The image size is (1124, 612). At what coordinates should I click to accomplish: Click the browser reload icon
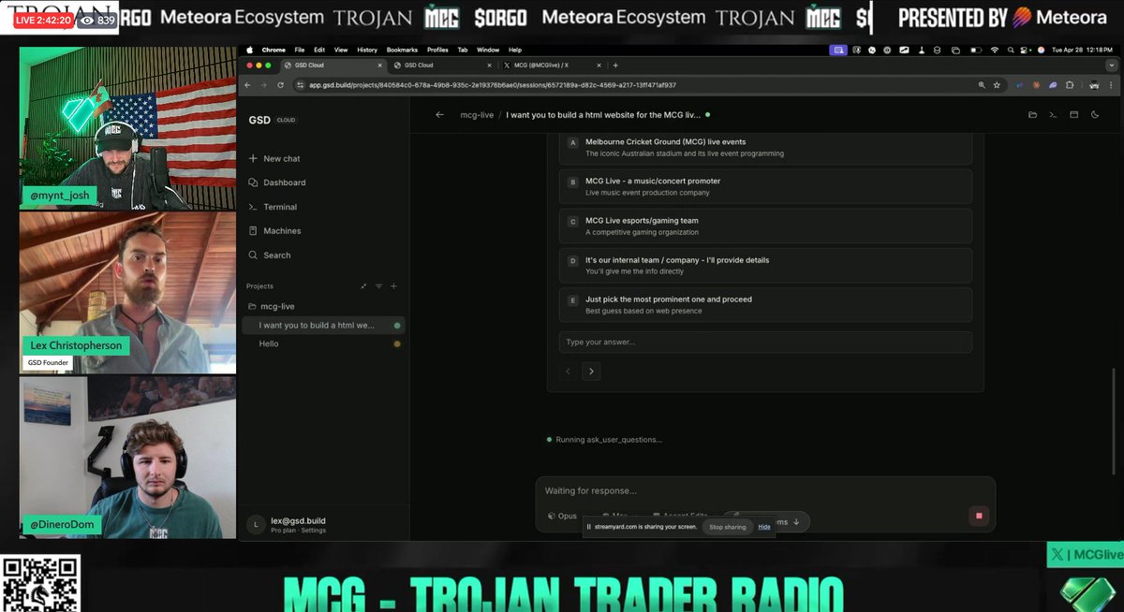point(279,84)
